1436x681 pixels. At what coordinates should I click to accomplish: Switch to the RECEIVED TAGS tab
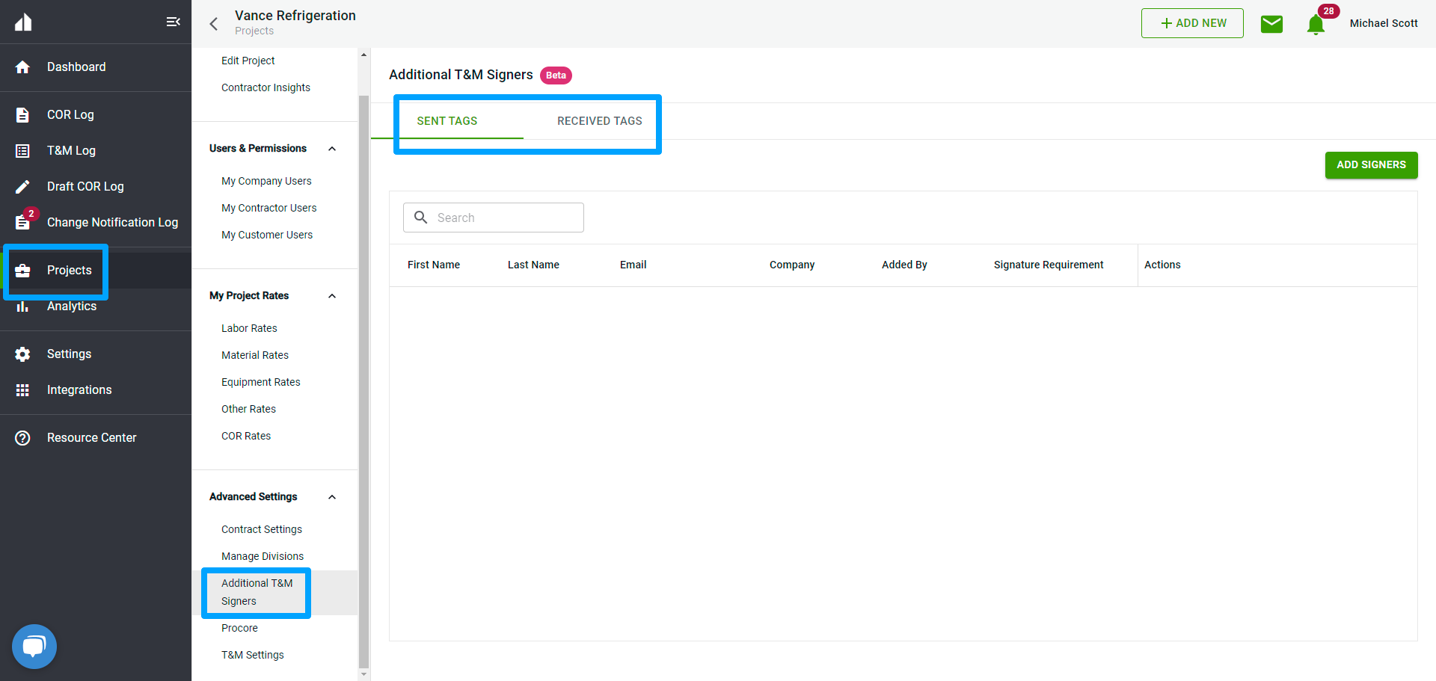click(x=599, y=120)
